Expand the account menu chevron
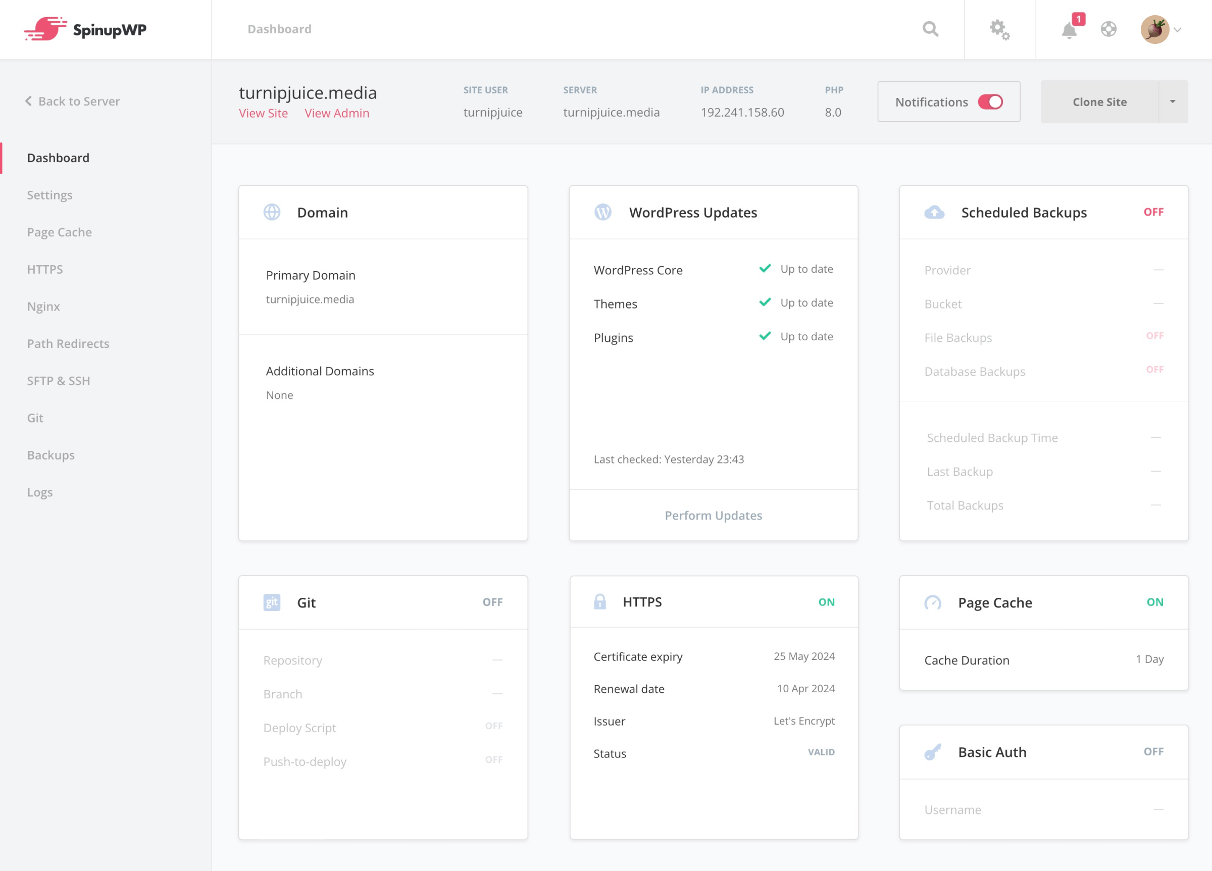 coord(1177,30)
